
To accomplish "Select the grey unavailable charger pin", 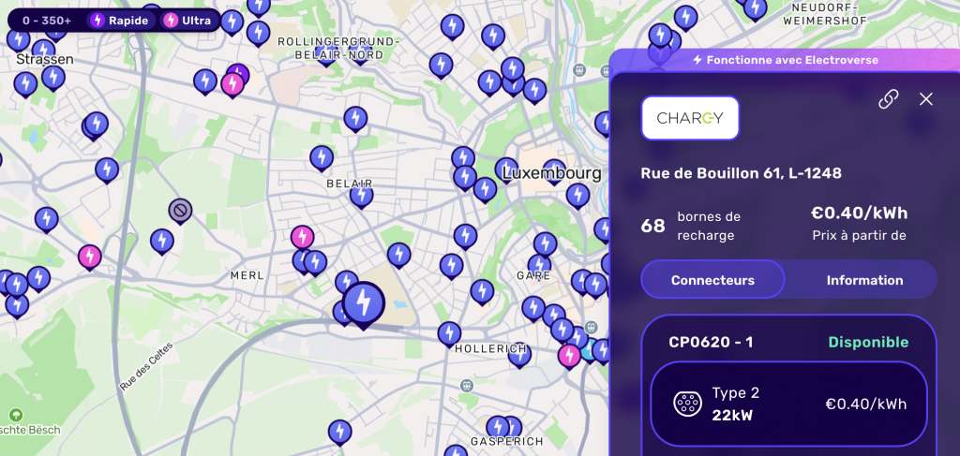I will pyautogui.click(x=180, y=212).
